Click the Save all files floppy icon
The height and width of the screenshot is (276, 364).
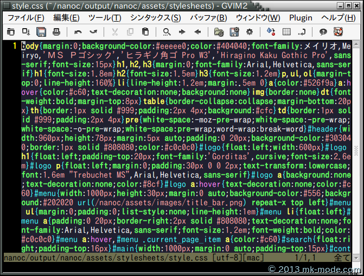(x=40, y=32)
